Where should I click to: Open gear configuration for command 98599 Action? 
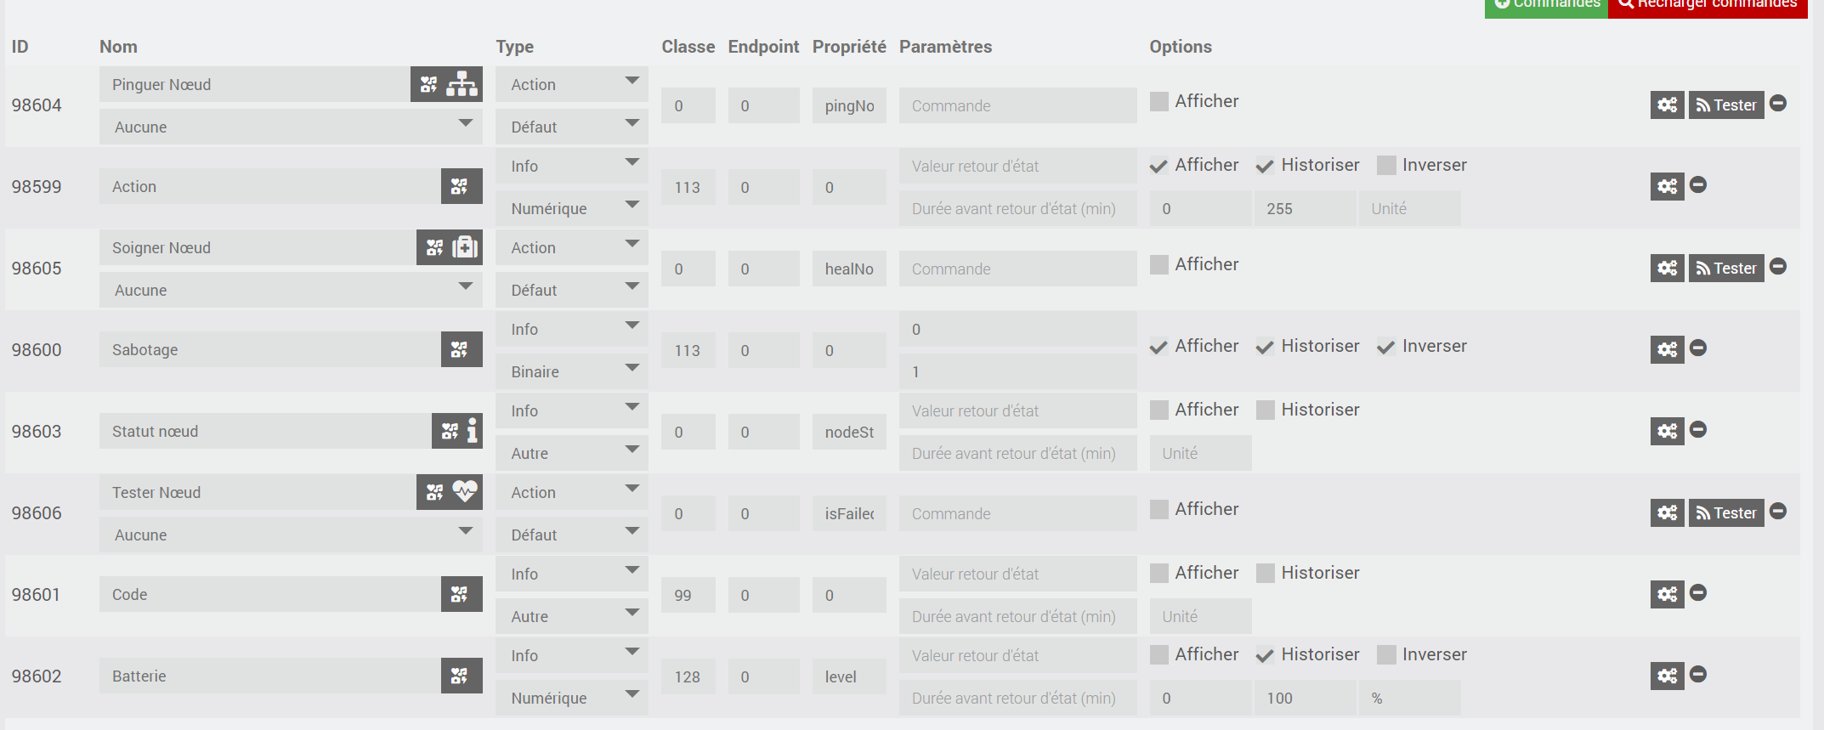(1667, 186)
